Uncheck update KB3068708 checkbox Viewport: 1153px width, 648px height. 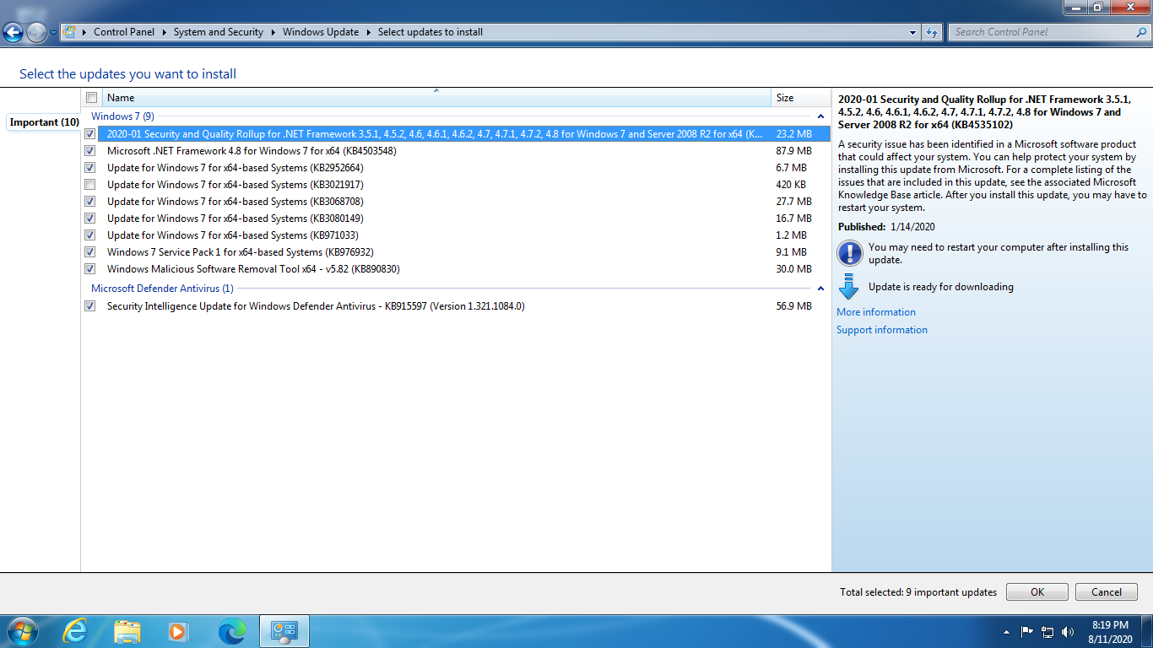90,202
